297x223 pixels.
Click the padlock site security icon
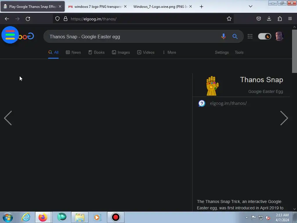coord(66,19)
